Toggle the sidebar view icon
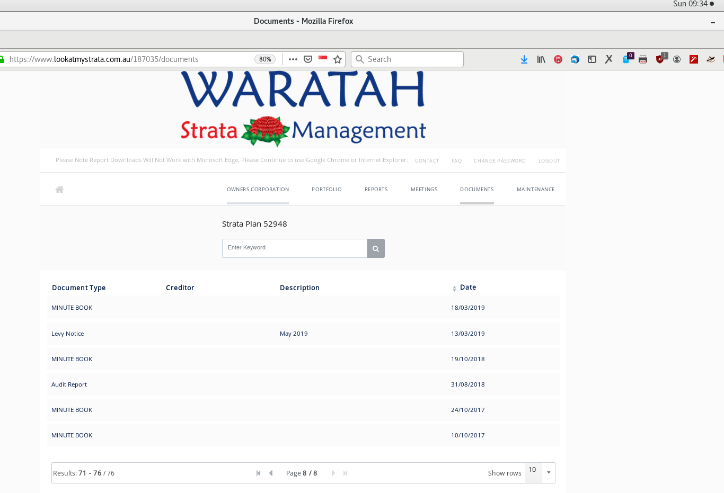The image size is (724, 493). (592, 59)
